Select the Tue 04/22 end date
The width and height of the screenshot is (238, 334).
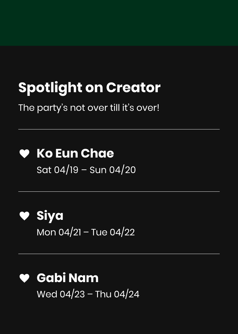[x=113, y=232]
